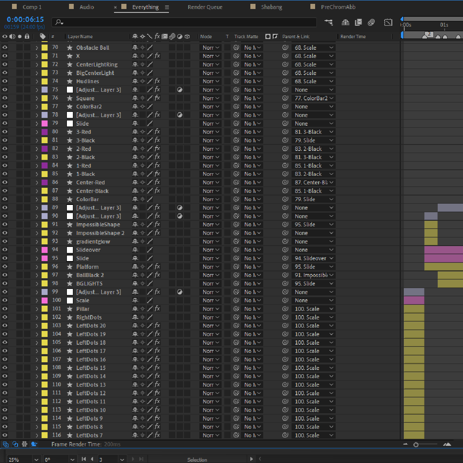The width and height of the screenshot is (463, 463).
Task: Open the 25% magnification dropdown
Action: 23,460
